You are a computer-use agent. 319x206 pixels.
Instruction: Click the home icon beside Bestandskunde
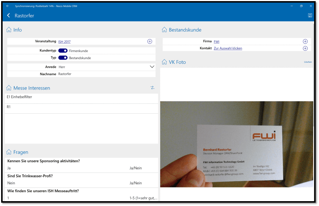[164, 30]
